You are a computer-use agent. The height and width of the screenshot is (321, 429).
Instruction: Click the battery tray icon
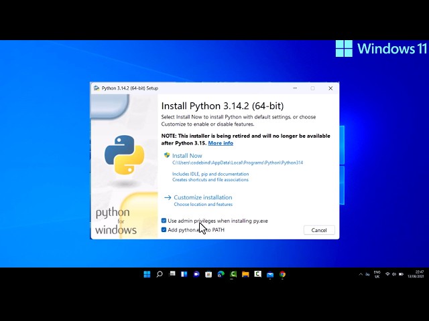401,274
